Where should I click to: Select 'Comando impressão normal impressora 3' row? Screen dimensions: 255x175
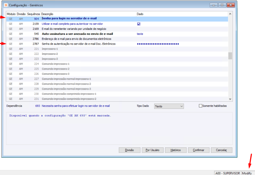[117, 89]
